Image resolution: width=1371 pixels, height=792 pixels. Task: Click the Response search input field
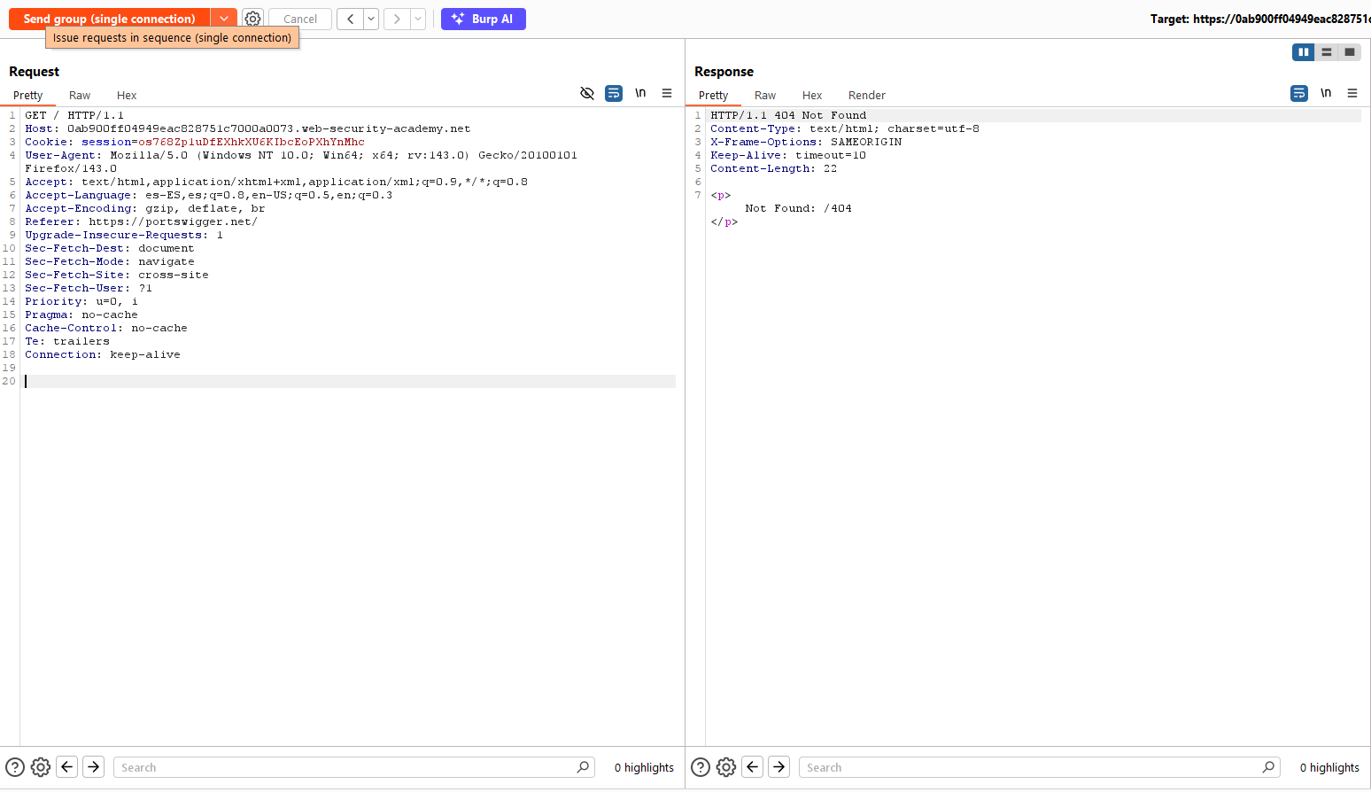coord(1032,767)
